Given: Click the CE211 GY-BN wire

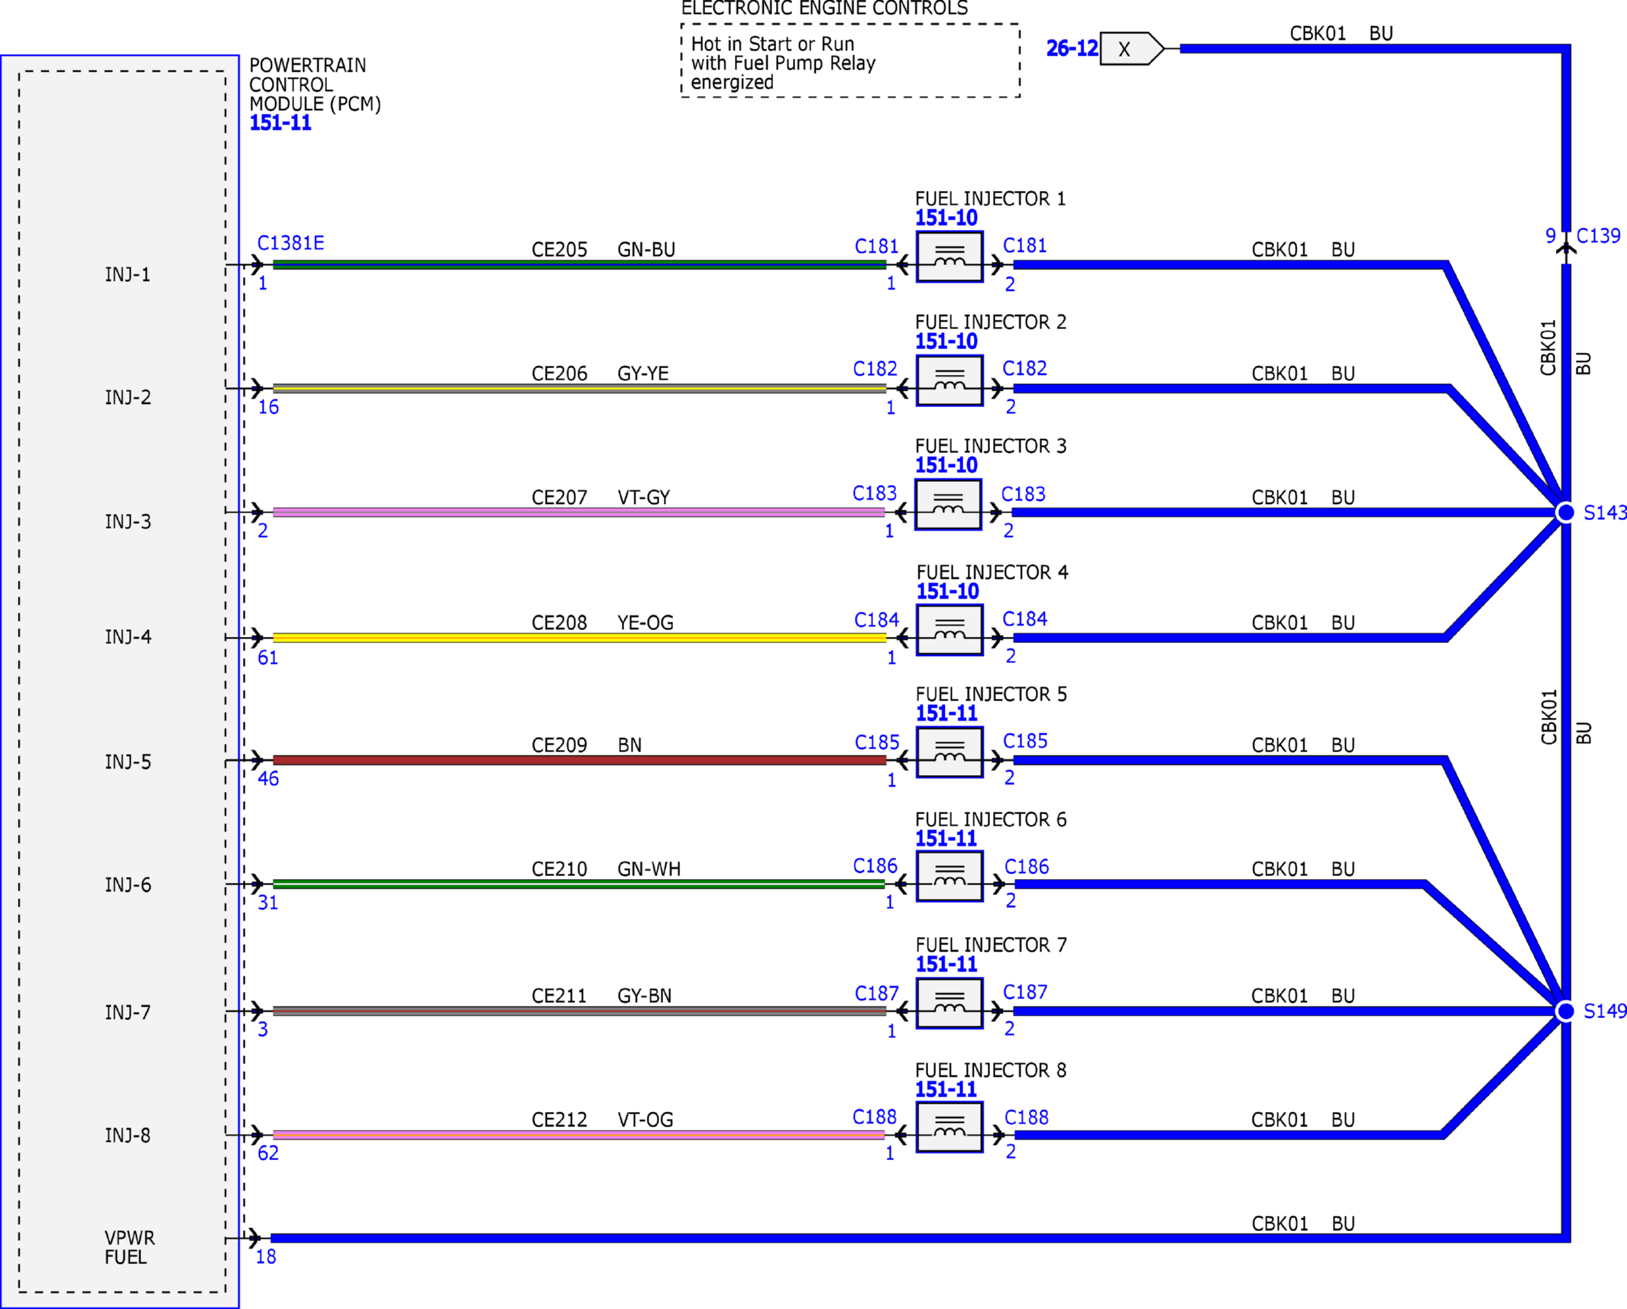Looking at the screenshot, I should tap(579, 1011).
